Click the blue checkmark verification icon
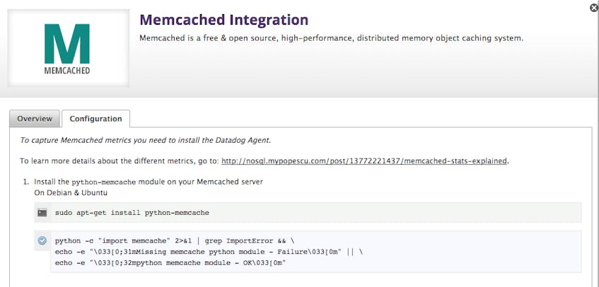 click(42, 240)
